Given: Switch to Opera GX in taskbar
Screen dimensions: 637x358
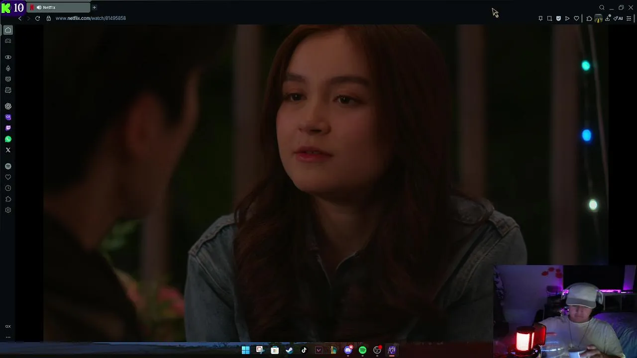Looking at the screenshot, I should click(x=392, y=350).
